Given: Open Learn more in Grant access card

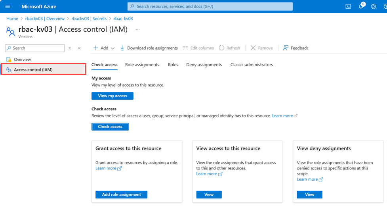Looking at the screenshot, I should pos(106,168).
